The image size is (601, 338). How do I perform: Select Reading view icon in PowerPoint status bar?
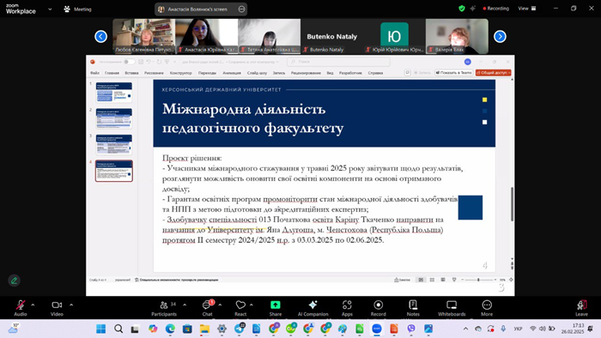[x=443, y=280]
